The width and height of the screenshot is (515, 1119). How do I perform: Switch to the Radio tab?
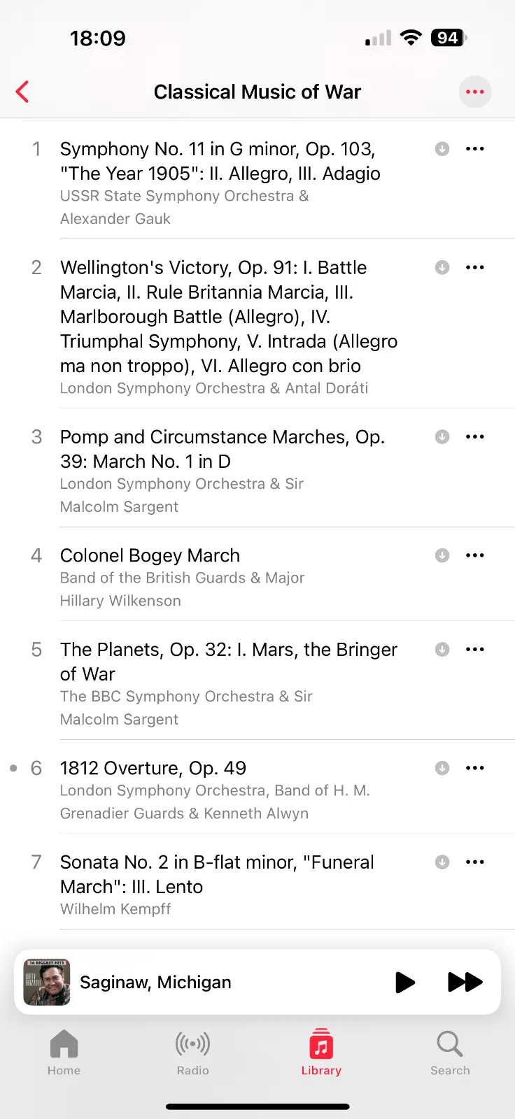(192, 1053)
